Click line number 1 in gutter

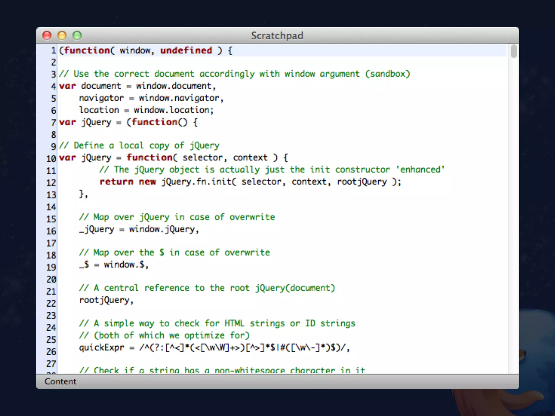click(53, 51)
